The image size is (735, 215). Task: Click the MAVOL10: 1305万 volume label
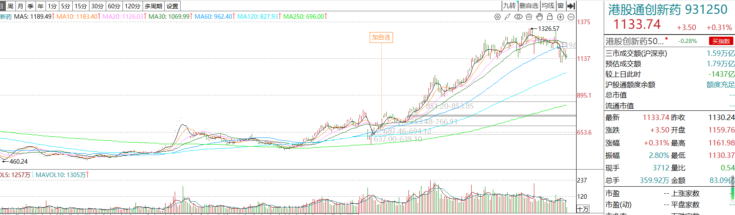(x=62, y=175)
